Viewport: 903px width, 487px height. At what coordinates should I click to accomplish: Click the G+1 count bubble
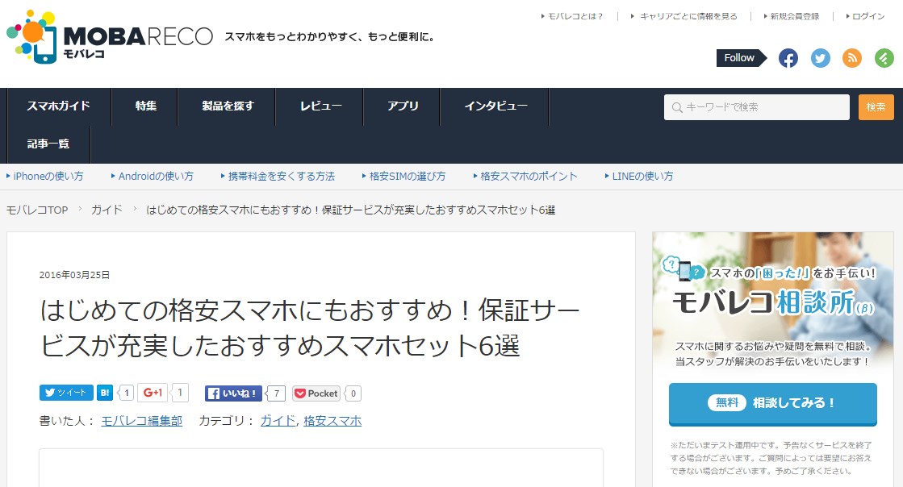click(180, 393)
